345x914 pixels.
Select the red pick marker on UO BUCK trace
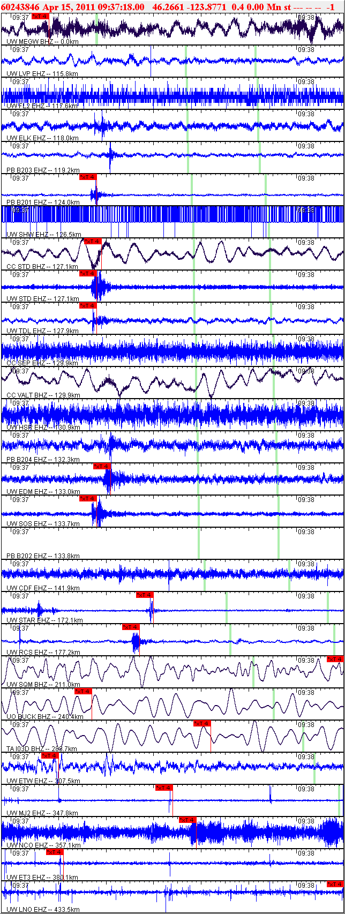click(x=83, y=691)
